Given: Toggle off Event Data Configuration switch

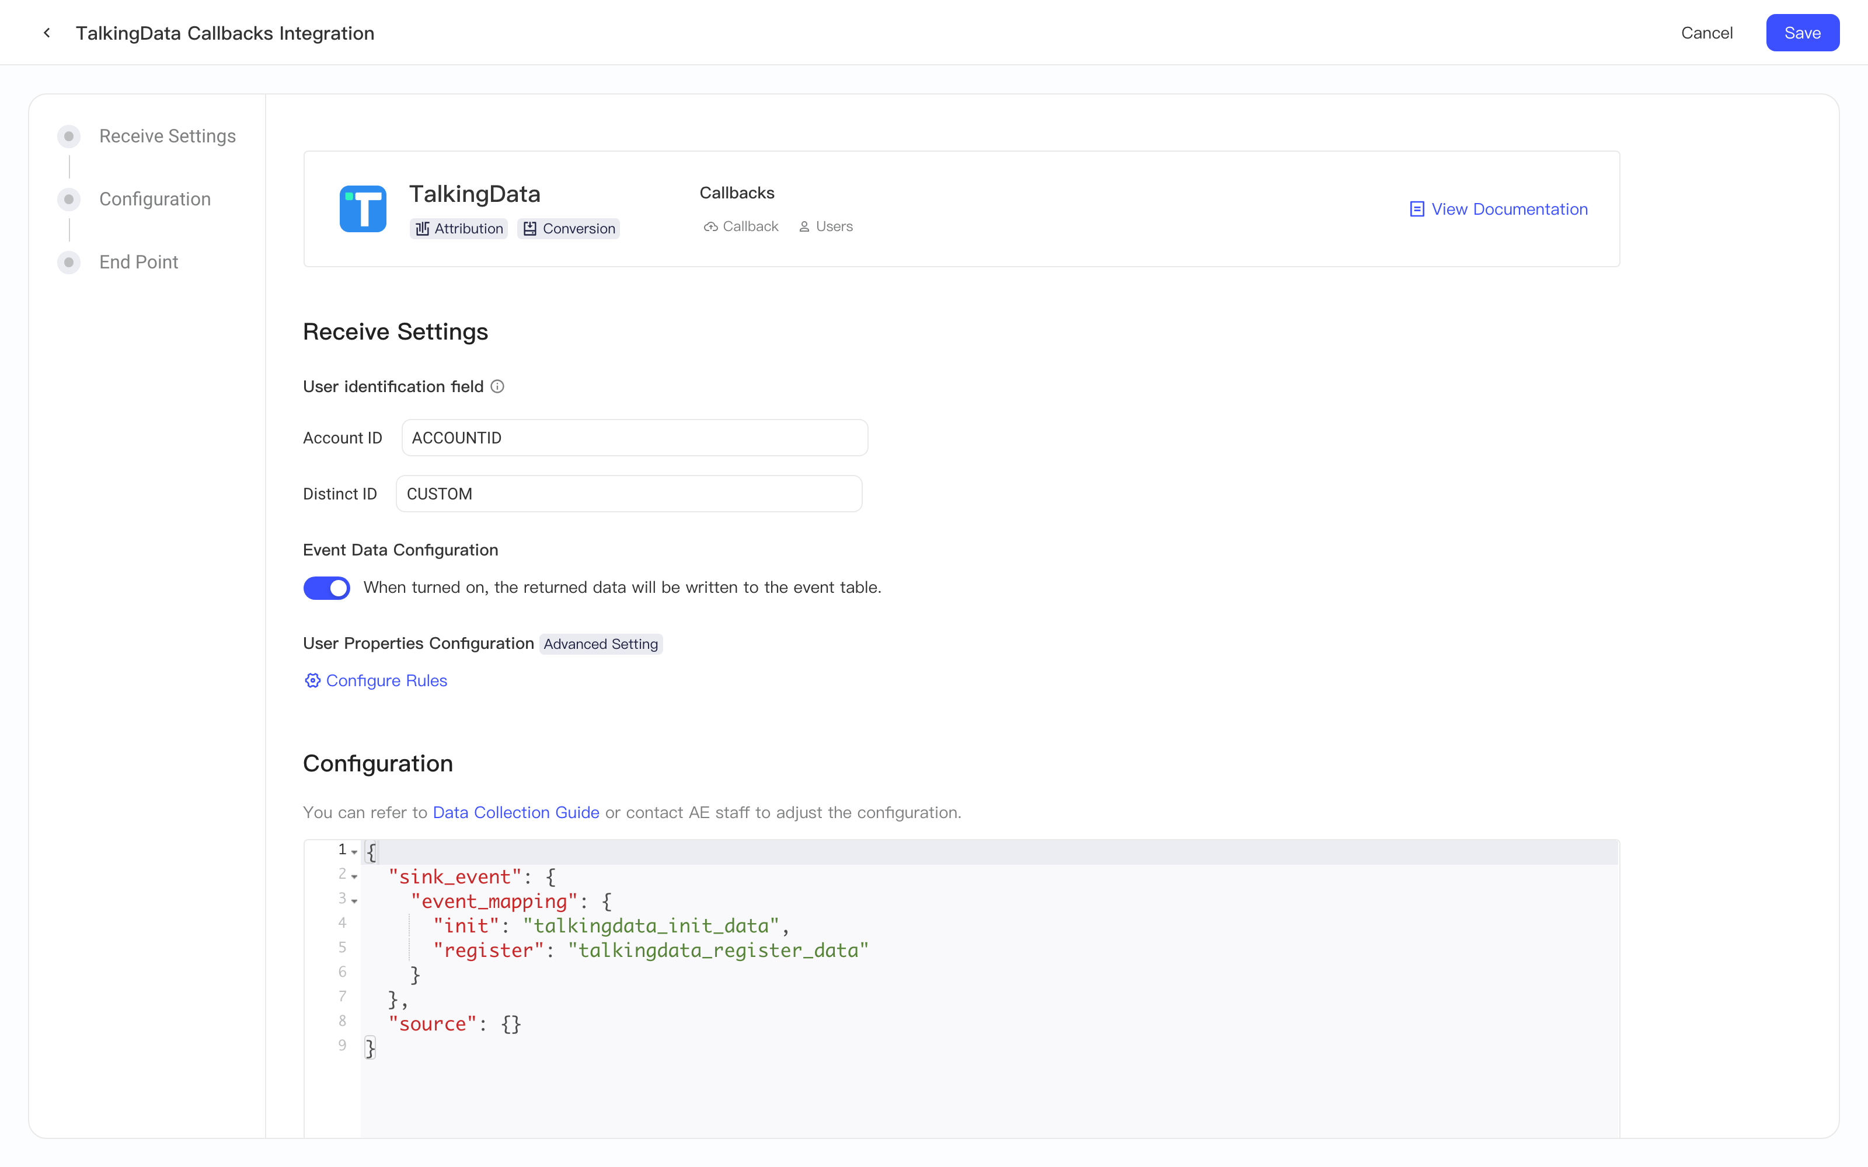Looking at the screenshot, I should click(326, 588).
